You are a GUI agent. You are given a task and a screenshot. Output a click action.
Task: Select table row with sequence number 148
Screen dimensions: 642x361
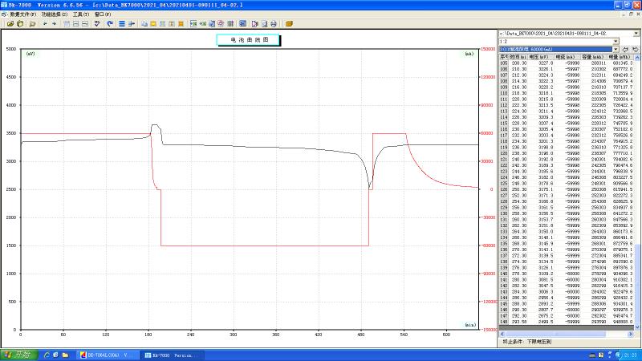(567, 322)
